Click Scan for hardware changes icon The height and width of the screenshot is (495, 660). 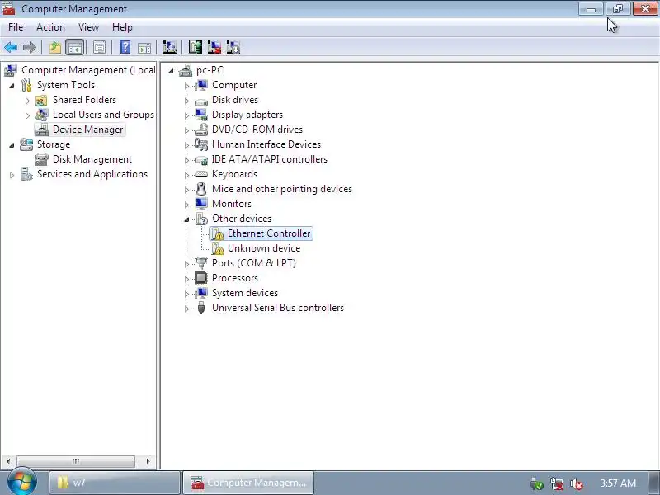pos(170,47)
